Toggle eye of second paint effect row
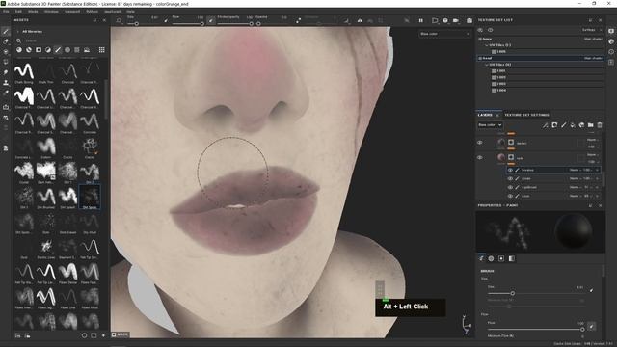This screenshot has height=347, width=617. (x=510, y=178)
